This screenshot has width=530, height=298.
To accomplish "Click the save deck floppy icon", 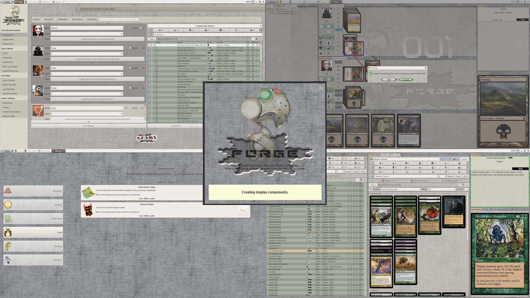I will pos(442,159).
